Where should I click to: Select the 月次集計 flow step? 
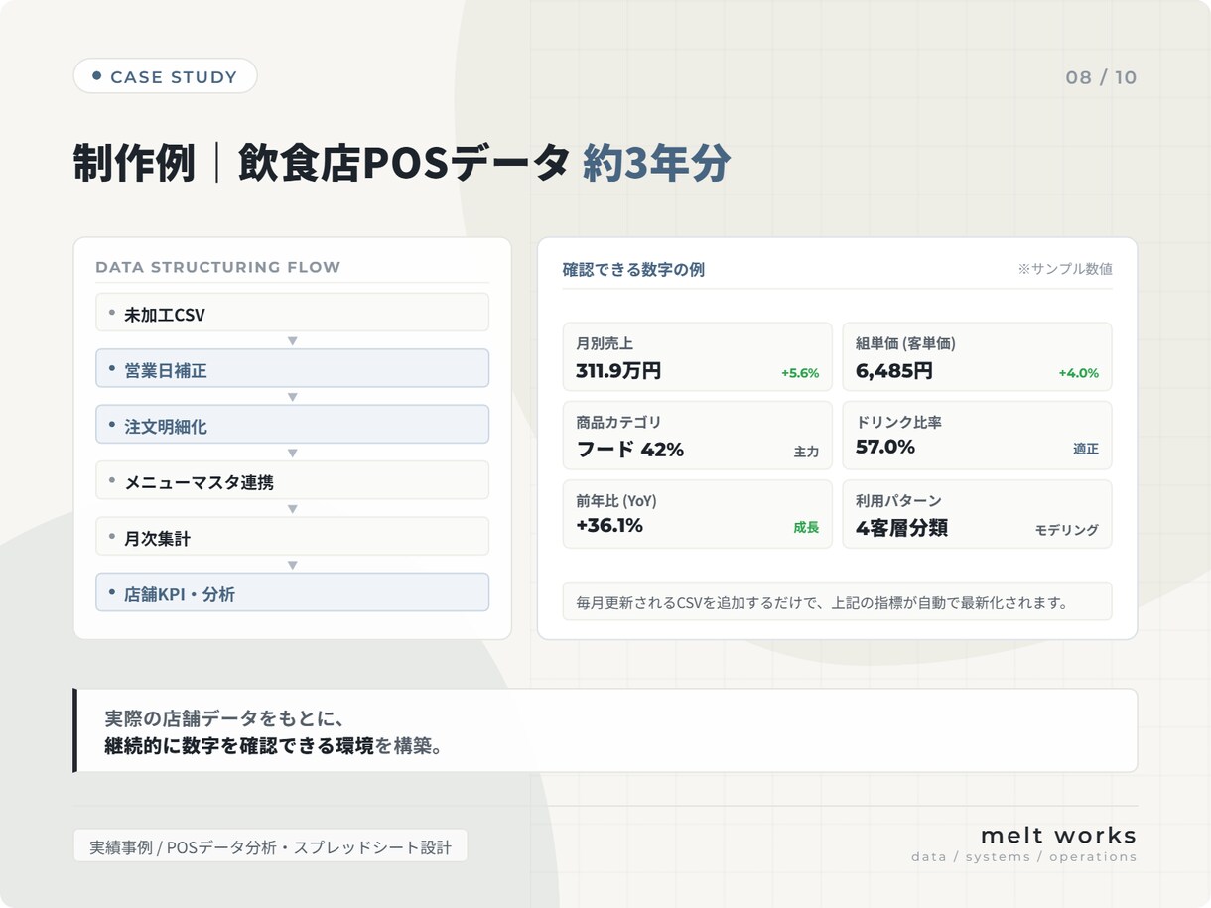coord(292,537)
